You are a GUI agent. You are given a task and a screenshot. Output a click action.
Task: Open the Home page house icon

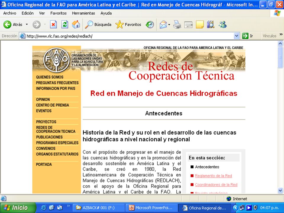pyautogui.click(x=76, y=25)
